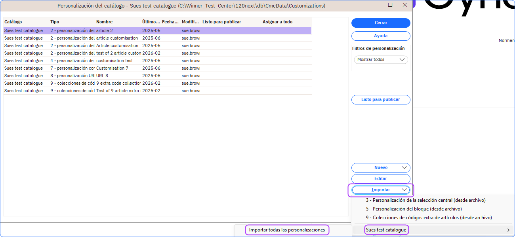515x237 pixels.
Task: Click the Editar button
Action: tap(380, 179)
